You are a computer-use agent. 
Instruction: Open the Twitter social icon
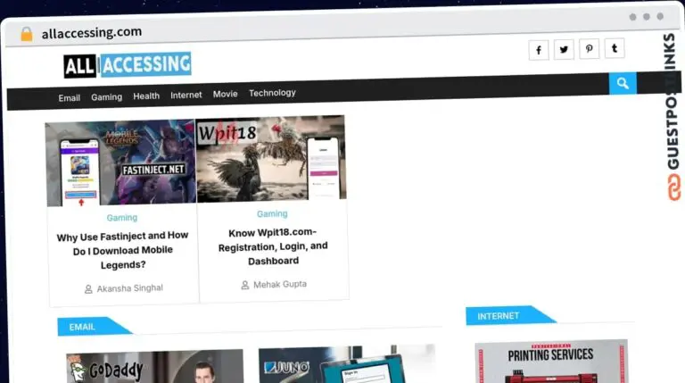(564, 49)
